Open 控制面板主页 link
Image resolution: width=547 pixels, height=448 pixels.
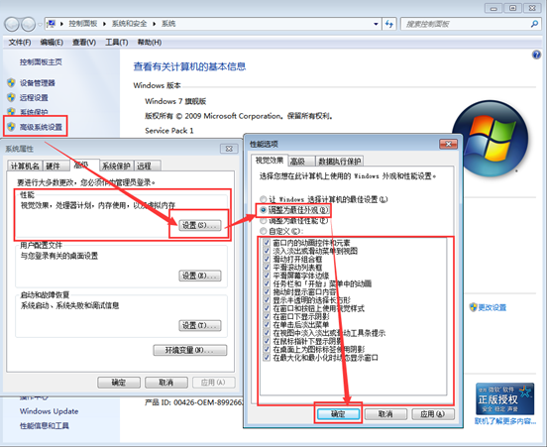coord(41,62)
